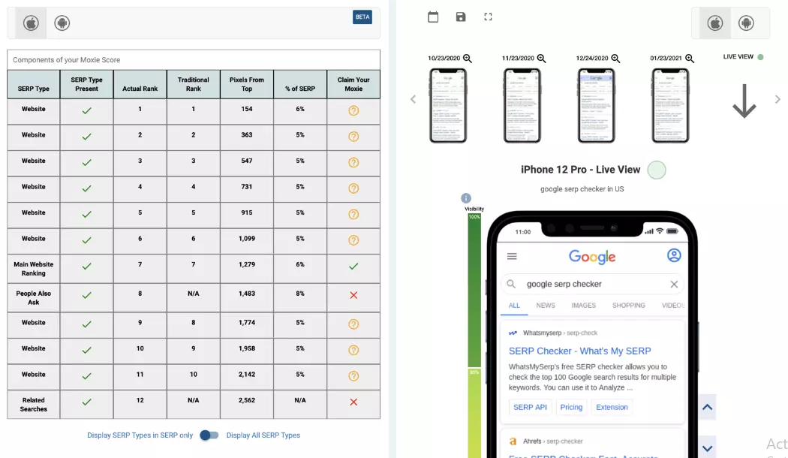Image resolution: width=788 pixels, height=458 pixels.
Task: Click the search magnifier in phone search bar
Action: point(511,284)
